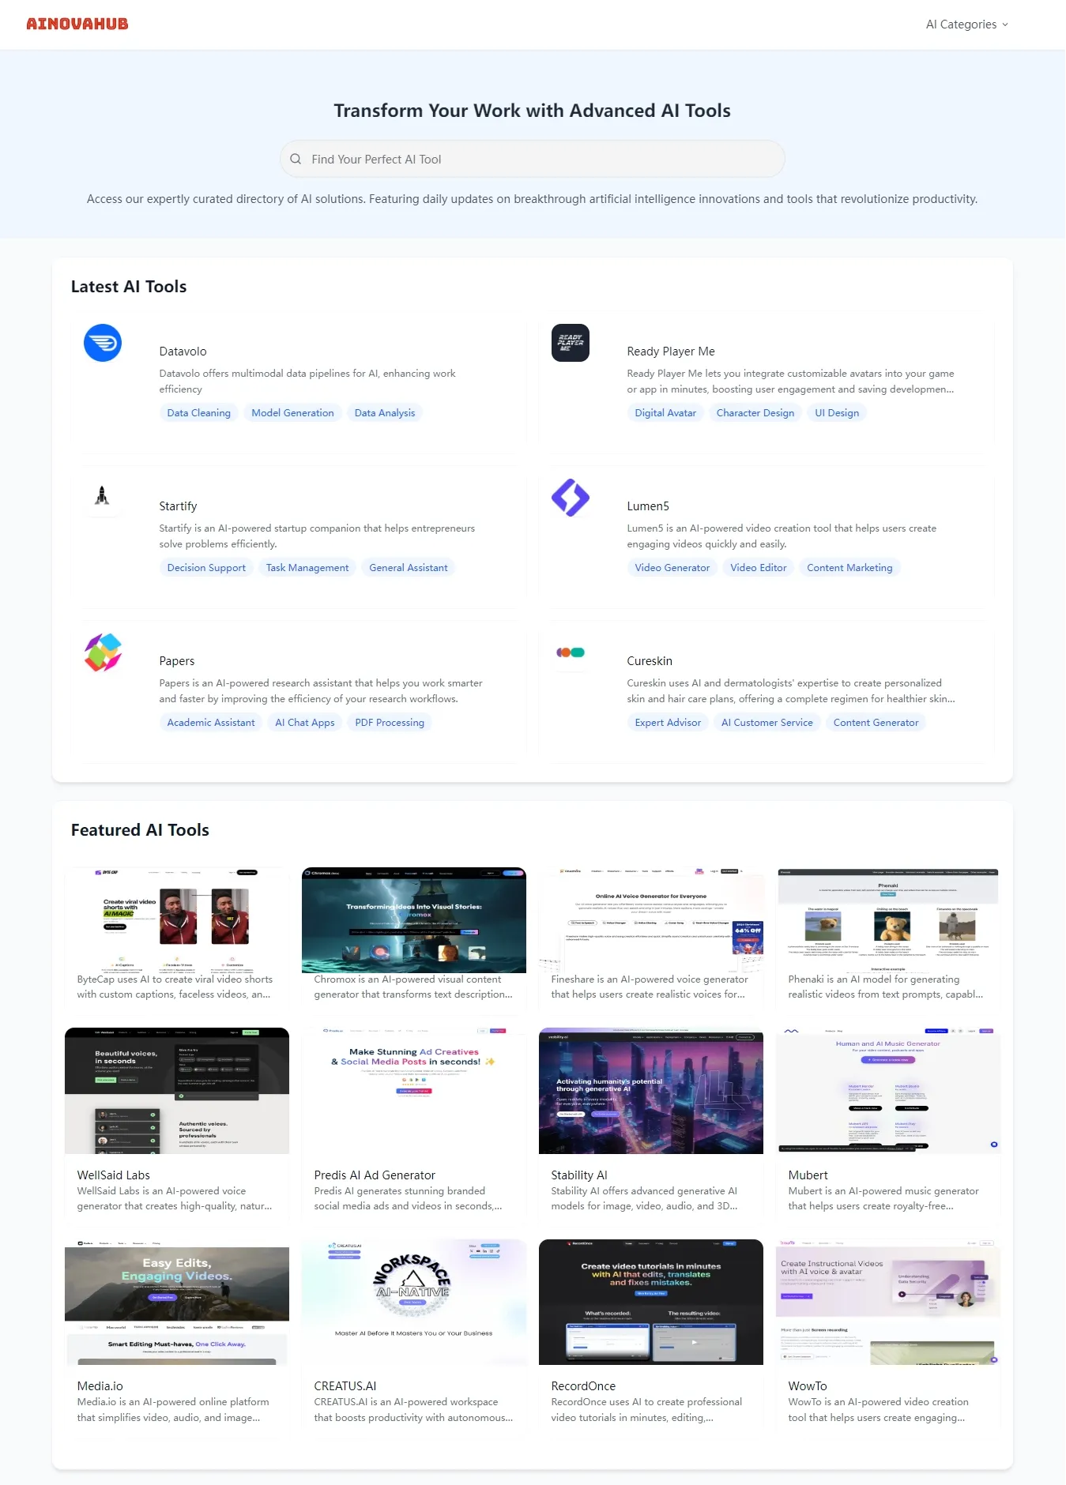Click the CREATUS.AI title

point(345,1386)
